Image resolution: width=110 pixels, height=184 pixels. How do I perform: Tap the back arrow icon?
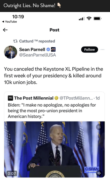pyautogui.click(x=5, y=30)
